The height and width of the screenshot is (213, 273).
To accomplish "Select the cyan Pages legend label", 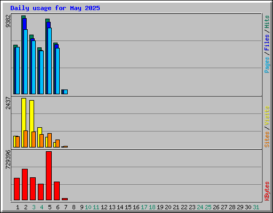I will [x=267, y=65].
